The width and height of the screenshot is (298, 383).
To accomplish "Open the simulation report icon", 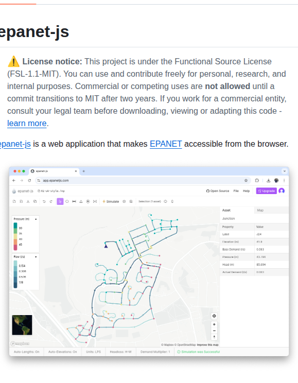I will 131,201.
